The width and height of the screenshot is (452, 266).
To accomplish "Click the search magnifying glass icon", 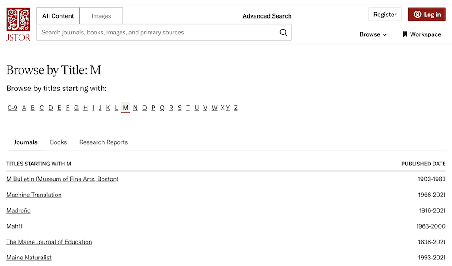I will [x=283, y=32].
